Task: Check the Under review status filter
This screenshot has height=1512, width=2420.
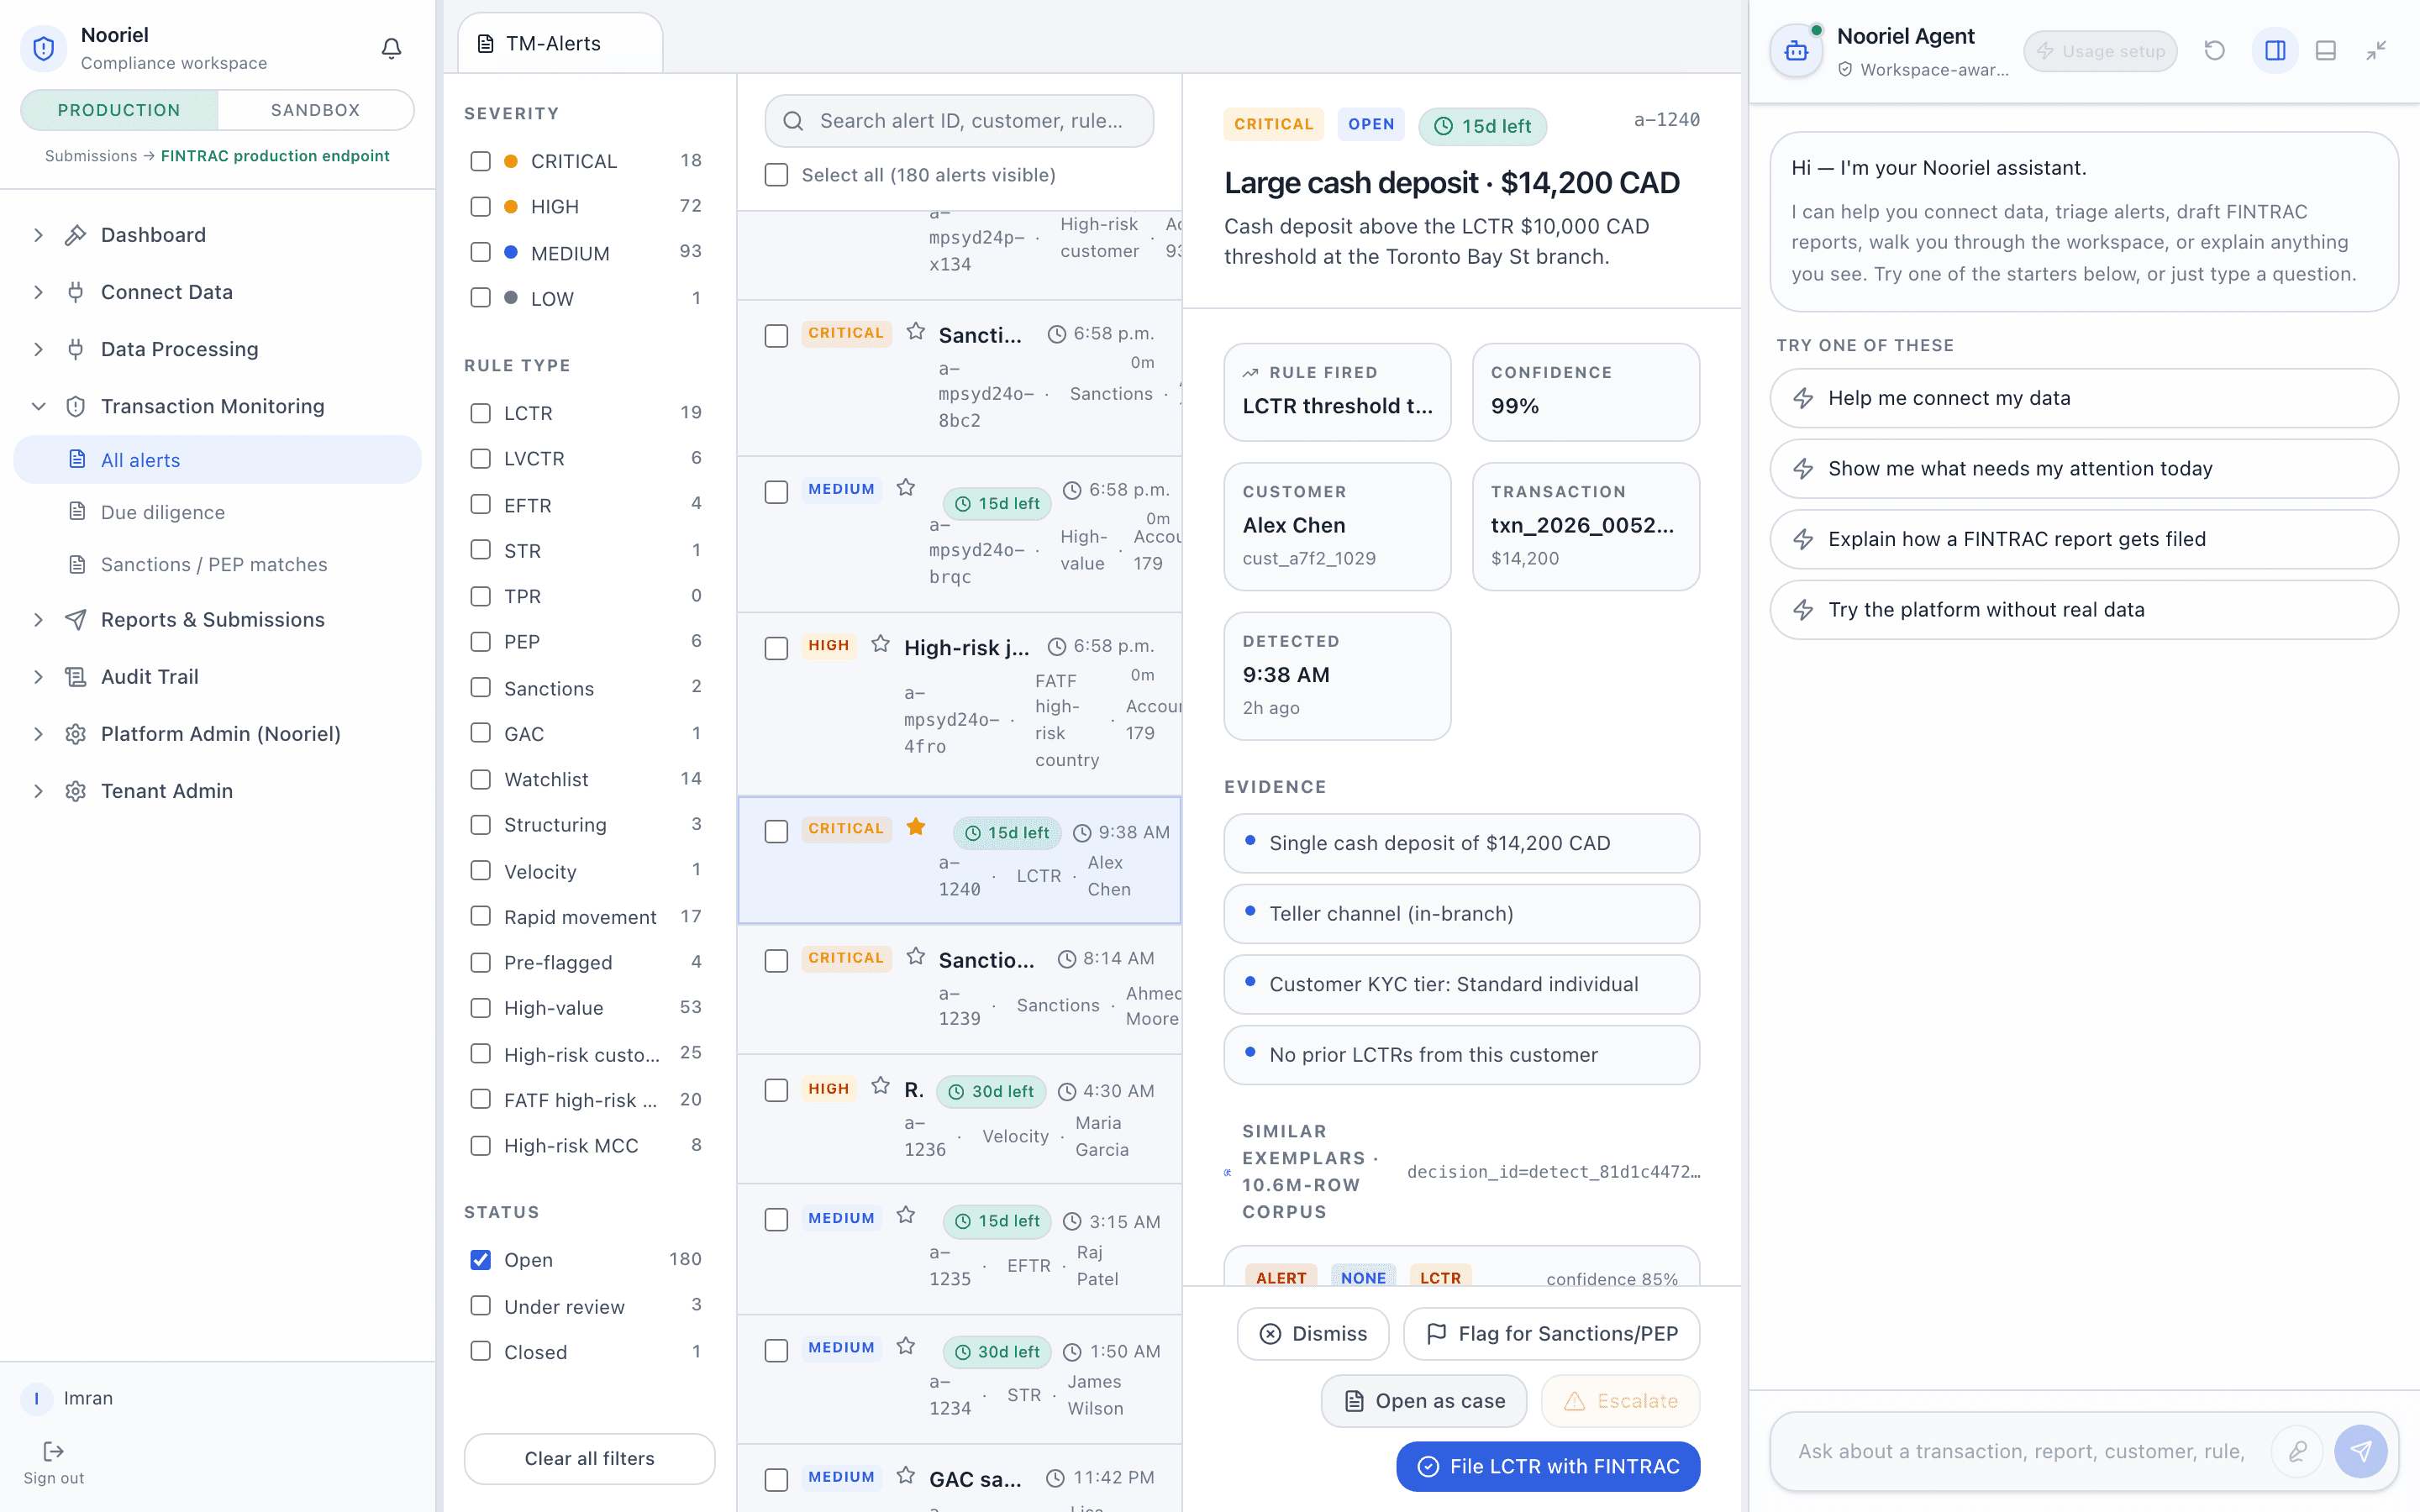Action: click(x=480, y=1306)
